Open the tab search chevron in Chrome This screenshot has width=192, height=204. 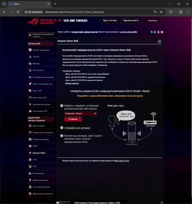tap(4, 4)
